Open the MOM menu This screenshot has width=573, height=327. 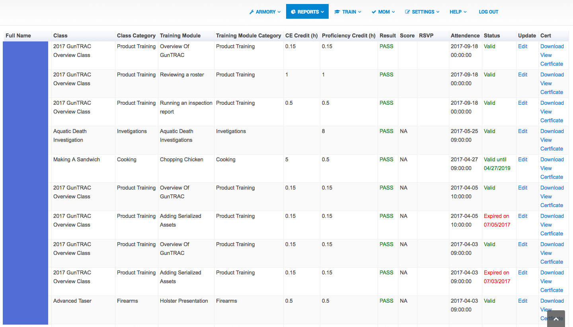click(x=383, y=12)
